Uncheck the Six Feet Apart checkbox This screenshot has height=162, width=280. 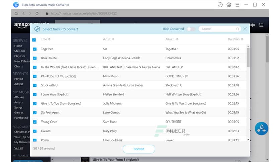click(35, 113)
